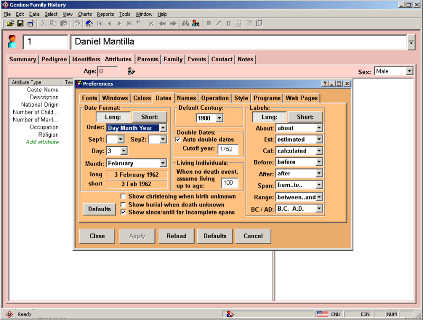Screen dimensions: 423x320
Task: Switch to the Names preferences tab
Action: point(186,98)
